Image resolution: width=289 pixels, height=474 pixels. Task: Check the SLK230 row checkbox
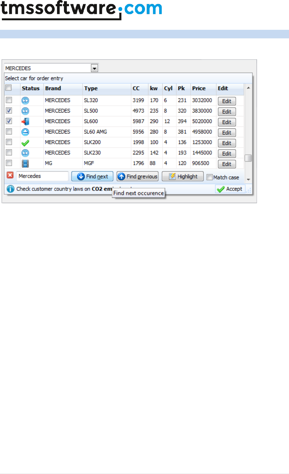click(x=9, y=153)
